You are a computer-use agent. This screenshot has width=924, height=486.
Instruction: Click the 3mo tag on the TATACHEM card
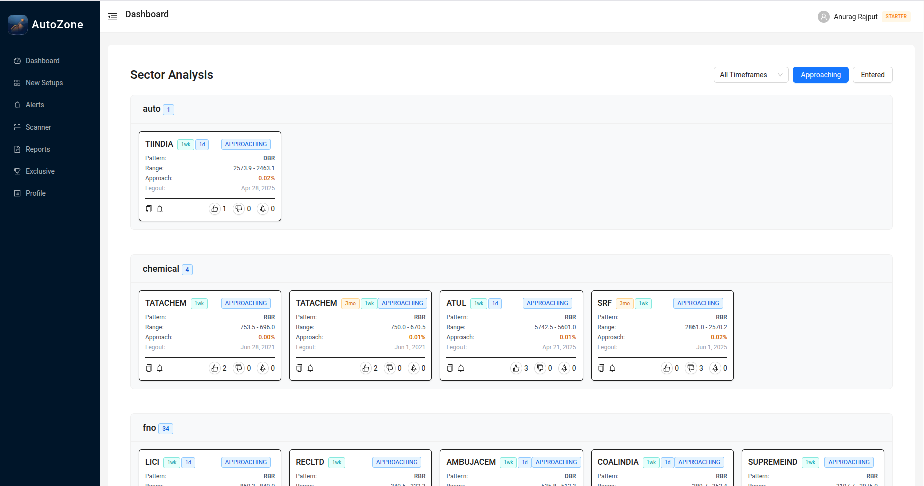coord(351,304)
